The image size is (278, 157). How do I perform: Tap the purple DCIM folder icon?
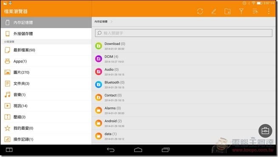click(99, 59)
